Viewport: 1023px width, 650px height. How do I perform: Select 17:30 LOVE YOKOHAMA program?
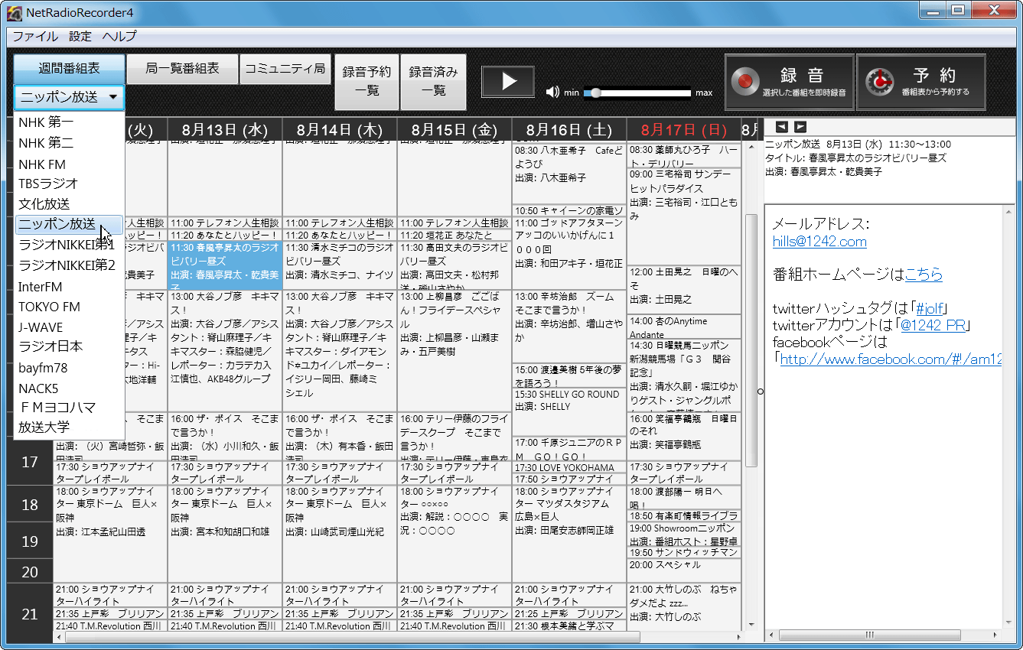[569, 467]
